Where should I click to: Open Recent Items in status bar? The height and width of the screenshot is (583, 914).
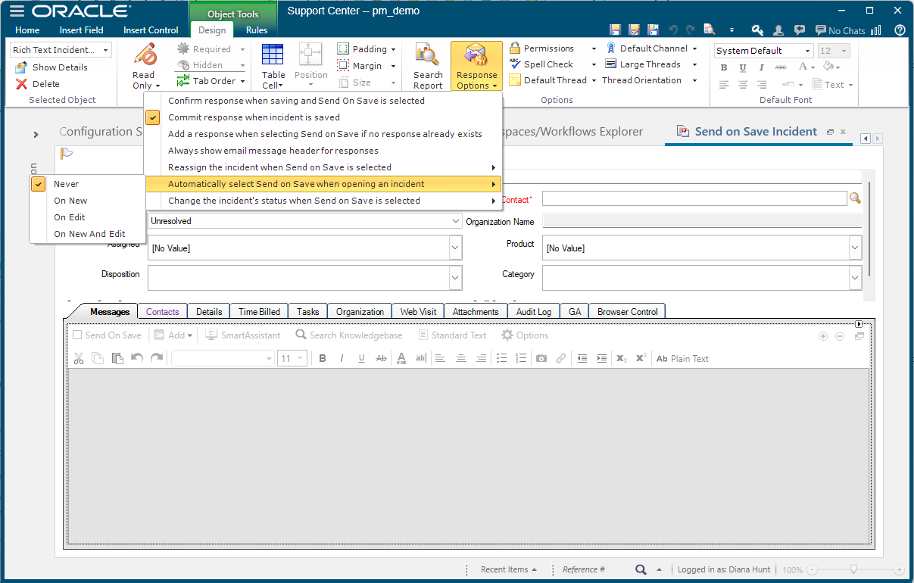pyautogui.click(x=509, y=569)
